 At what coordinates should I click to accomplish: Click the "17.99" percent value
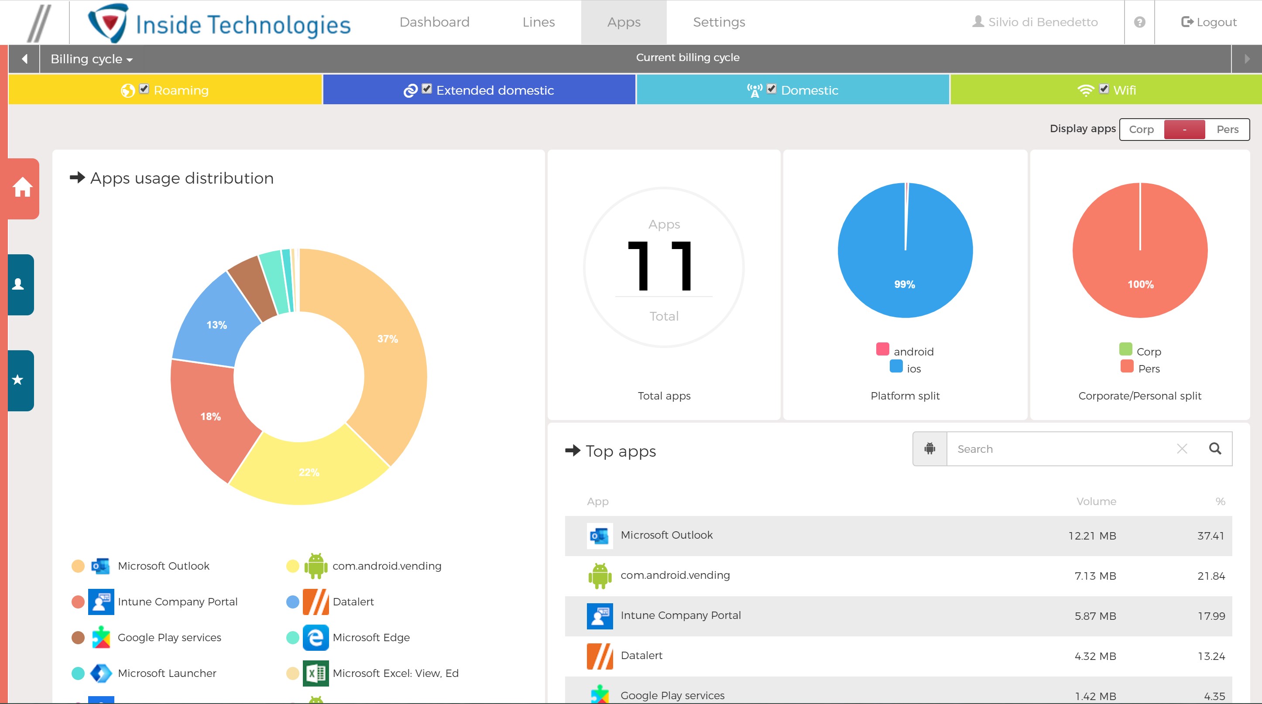tap(1211, 616)
